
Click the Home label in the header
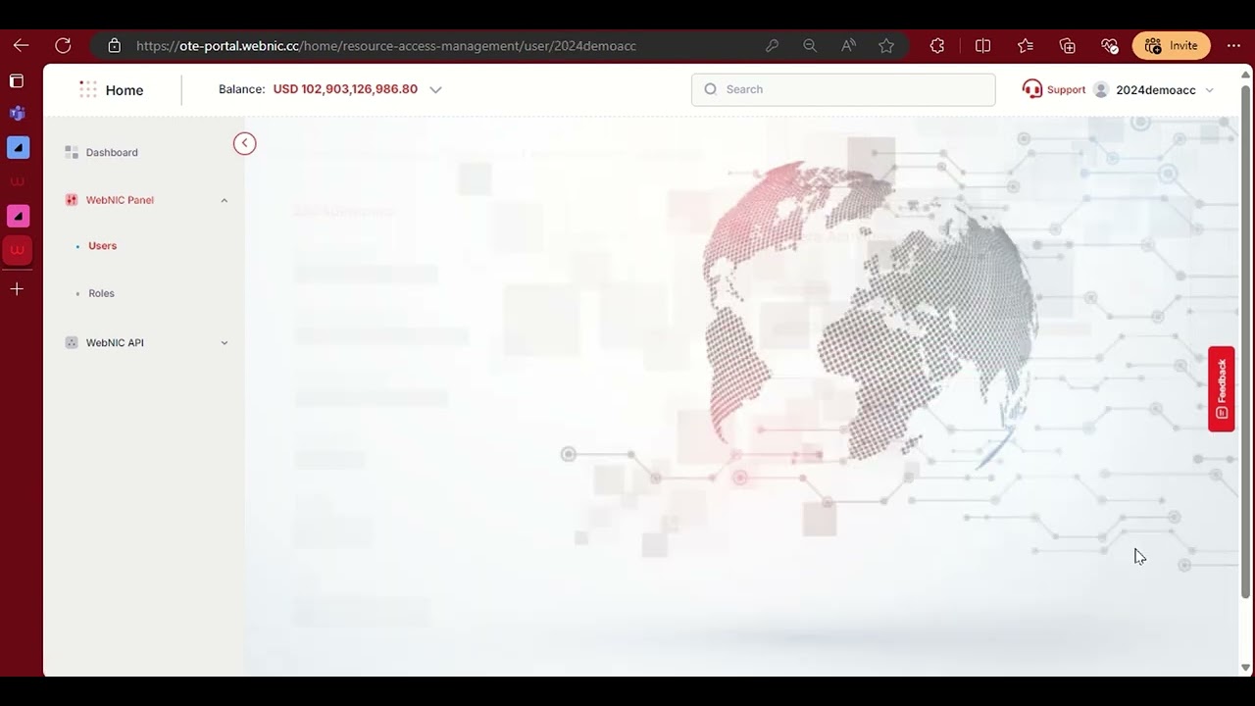click(125, 90)
